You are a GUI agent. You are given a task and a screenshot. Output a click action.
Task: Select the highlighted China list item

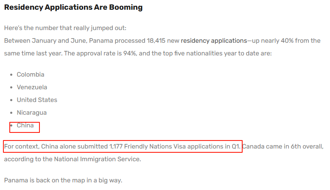pos(25,125)
